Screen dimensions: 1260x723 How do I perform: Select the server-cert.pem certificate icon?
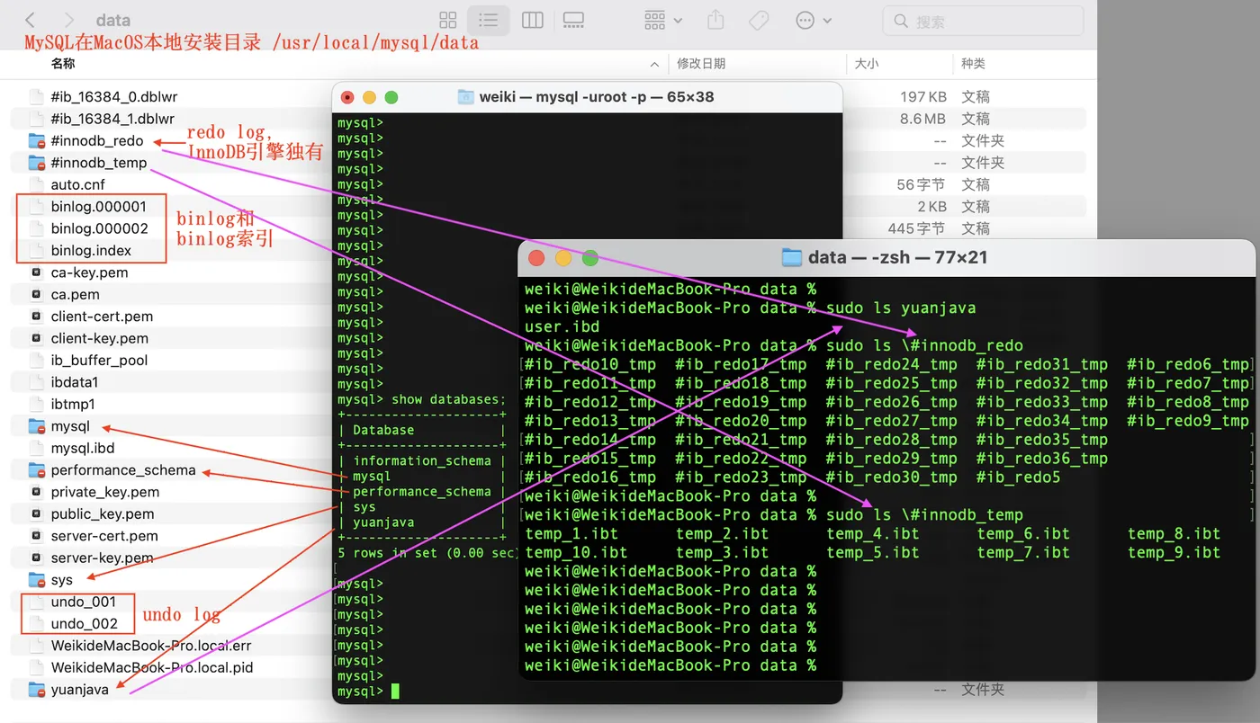36,536
